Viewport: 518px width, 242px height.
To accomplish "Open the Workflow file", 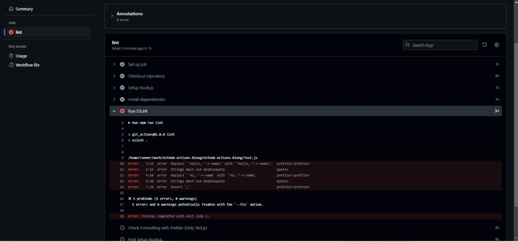I will coord(28,65).
